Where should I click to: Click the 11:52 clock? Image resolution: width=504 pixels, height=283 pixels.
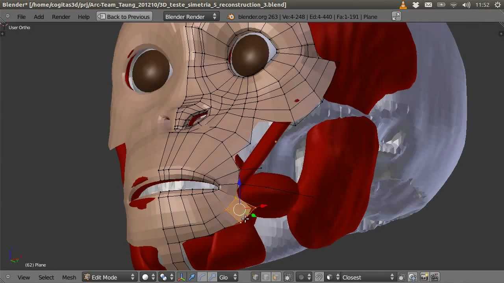click(482, 5)
